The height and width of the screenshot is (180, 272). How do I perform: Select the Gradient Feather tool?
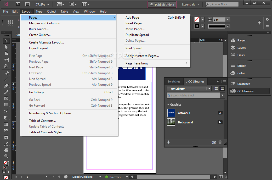(6, 130)
